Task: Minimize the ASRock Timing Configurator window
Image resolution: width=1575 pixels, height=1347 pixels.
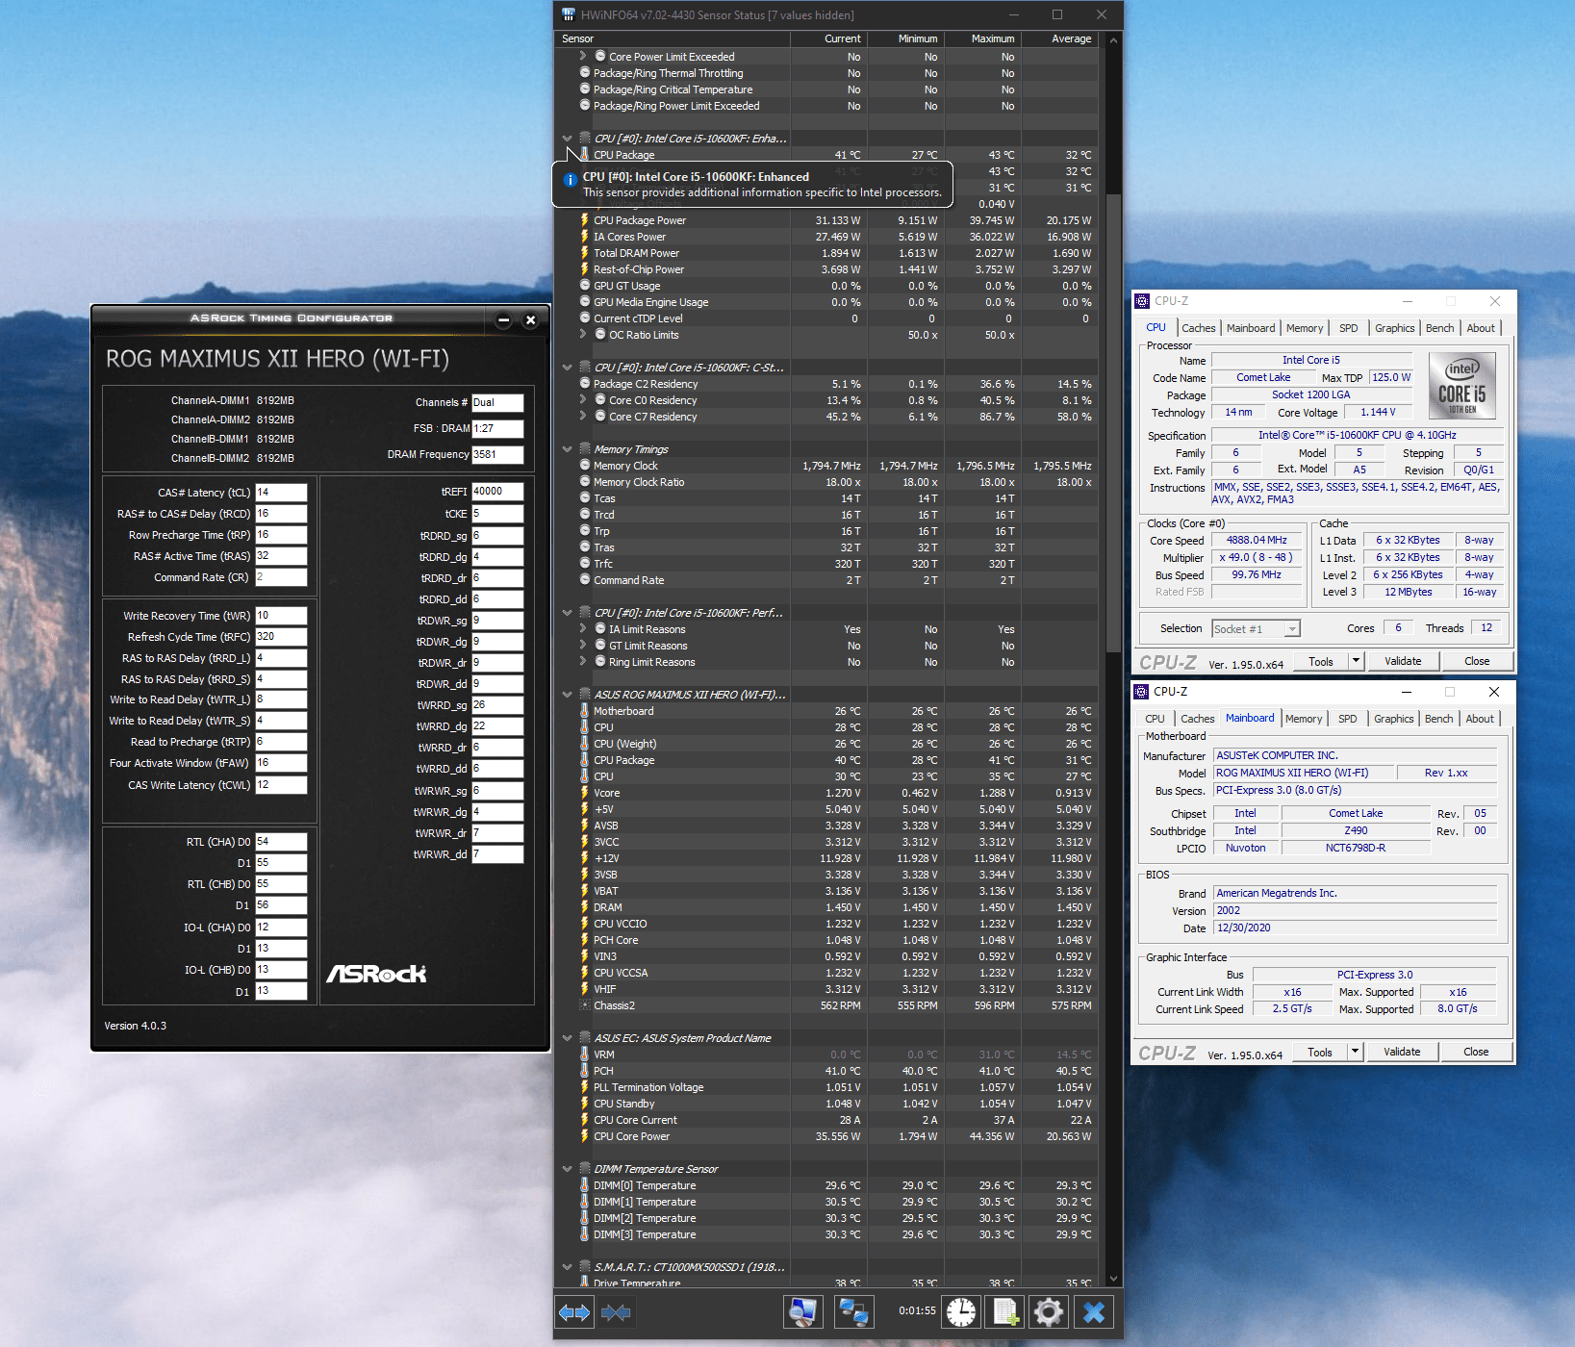Action: [x=503, y=320]
